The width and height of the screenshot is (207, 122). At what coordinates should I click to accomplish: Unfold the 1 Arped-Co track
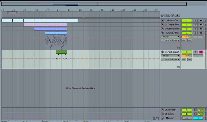(x=162, y=20)
